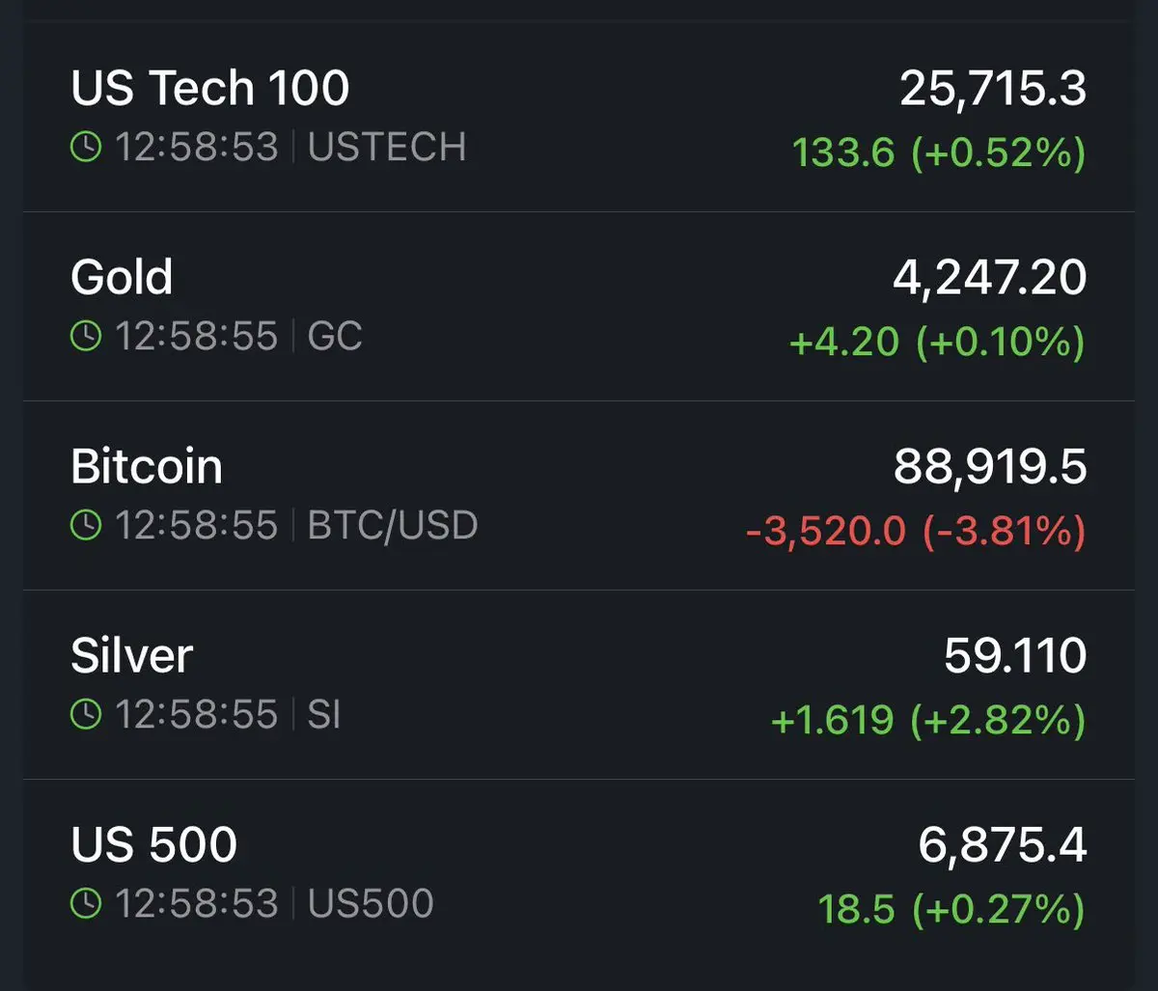1158x991 pixels.
Task: Click the BTC/USD ticker symbol
Action: point(392,526)
